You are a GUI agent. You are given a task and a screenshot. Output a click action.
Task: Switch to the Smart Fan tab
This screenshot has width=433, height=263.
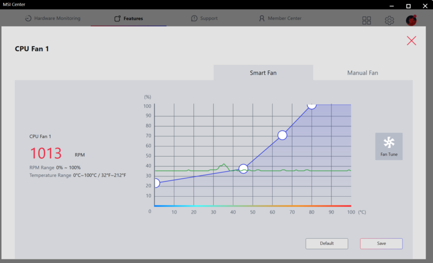(x=263, y=73)
